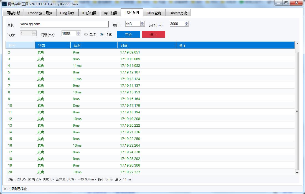Start probing with the 开始 button
The width and height of the screenshot is (305, 194).
point(128,34)
